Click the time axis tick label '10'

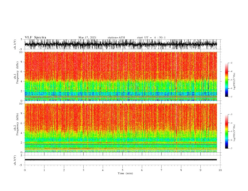coord(220,170)
